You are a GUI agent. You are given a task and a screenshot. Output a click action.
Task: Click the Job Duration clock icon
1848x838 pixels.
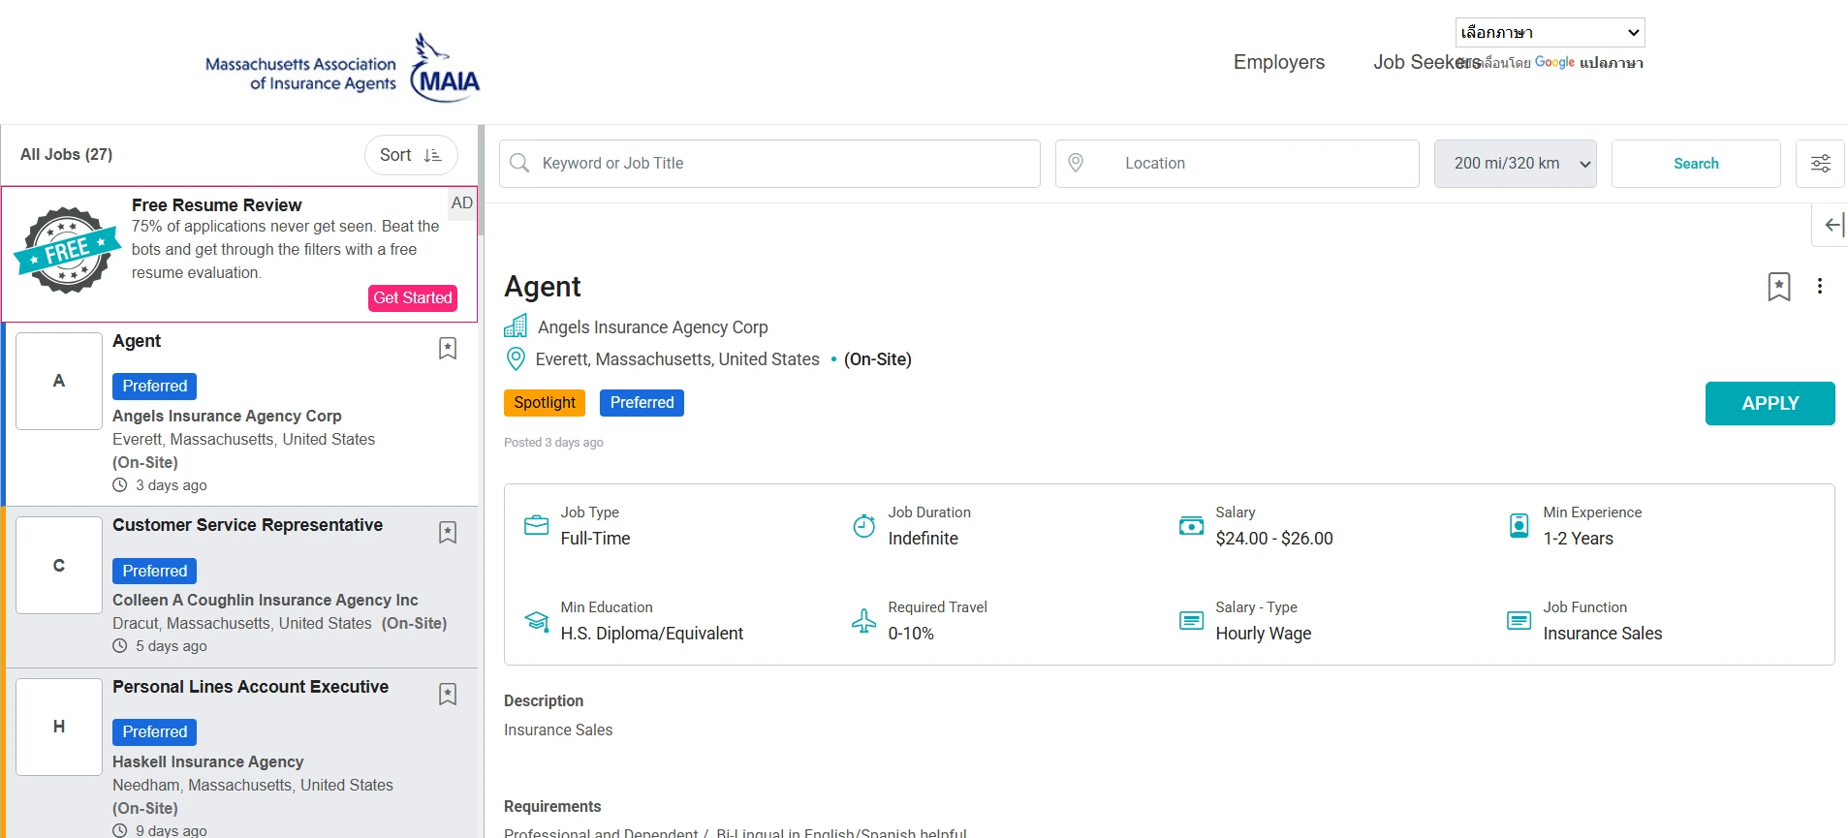863,525
